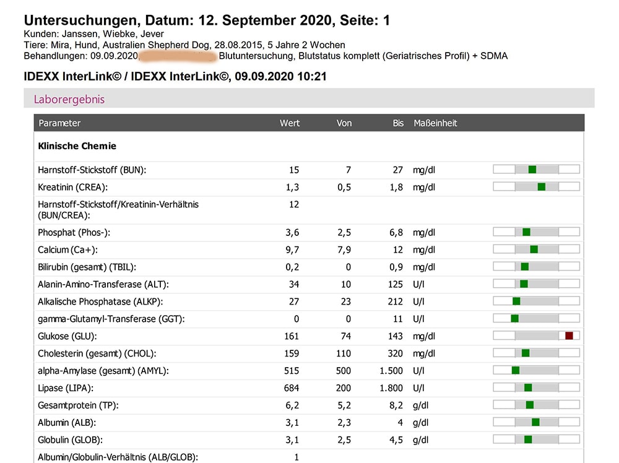Click the Klinische Chemie group heading
Image resolution: width=619 pixels, height=463 pixels.
77,146
